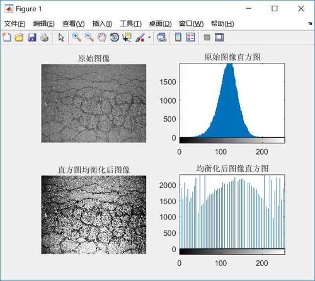
Task: Select the Edit Plot arrow tool
Action: coord(61,38)
